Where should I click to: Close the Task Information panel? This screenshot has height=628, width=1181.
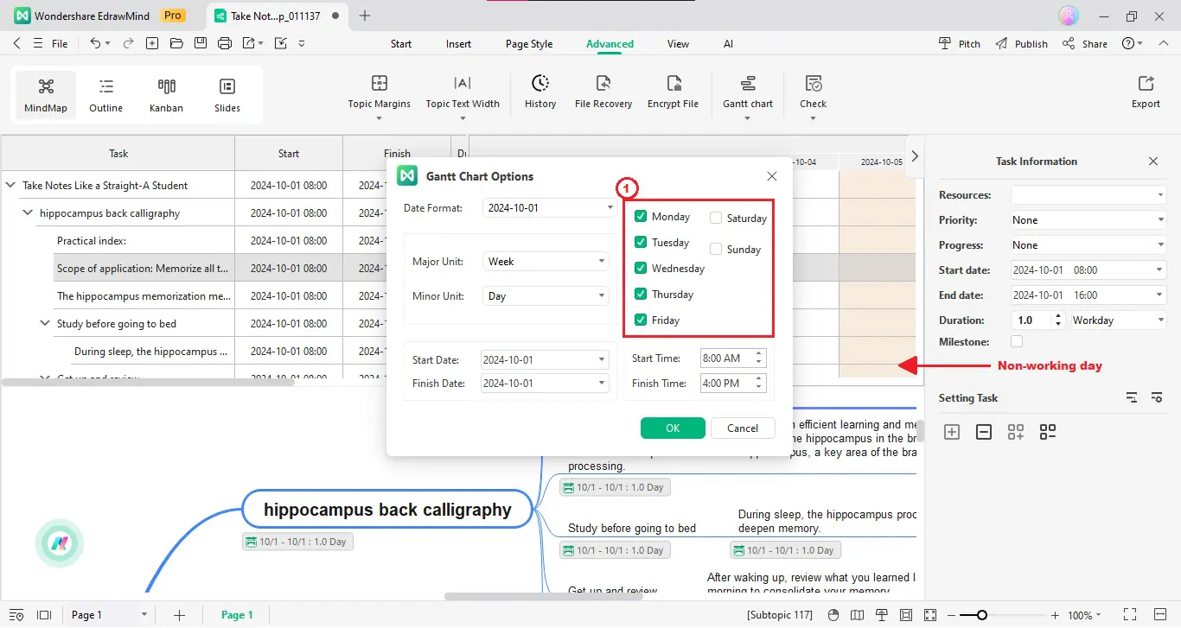[x=1153, y=161]
